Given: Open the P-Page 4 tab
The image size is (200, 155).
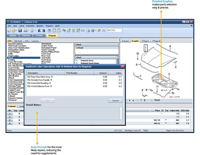Looking at the screenshot, I should click(145, 41).
